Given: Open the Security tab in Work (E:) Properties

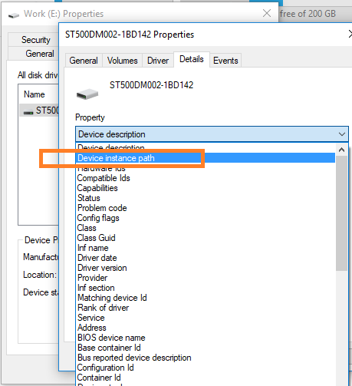Looking at the screenshot, I should coord(35,40).
